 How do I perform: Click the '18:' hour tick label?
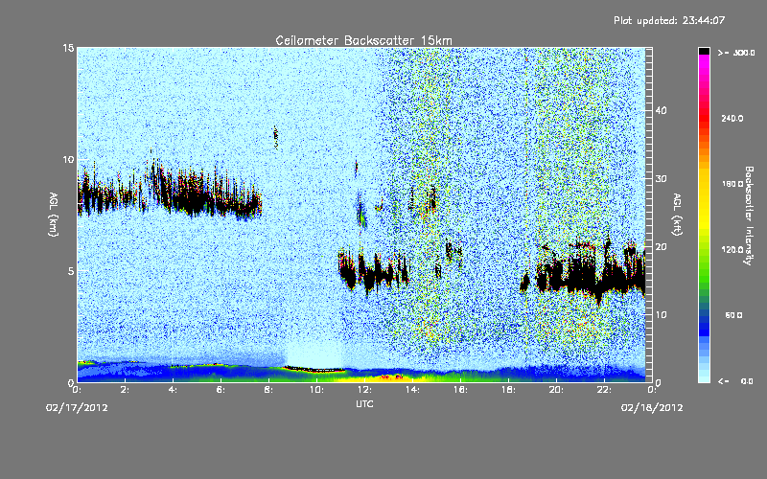pos(508,390)
